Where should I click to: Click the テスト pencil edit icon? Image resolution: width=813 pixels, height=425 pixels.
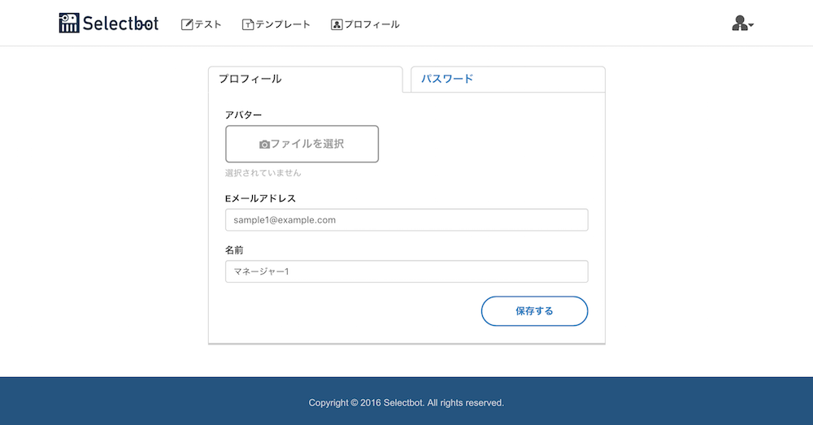click(187, 24)
